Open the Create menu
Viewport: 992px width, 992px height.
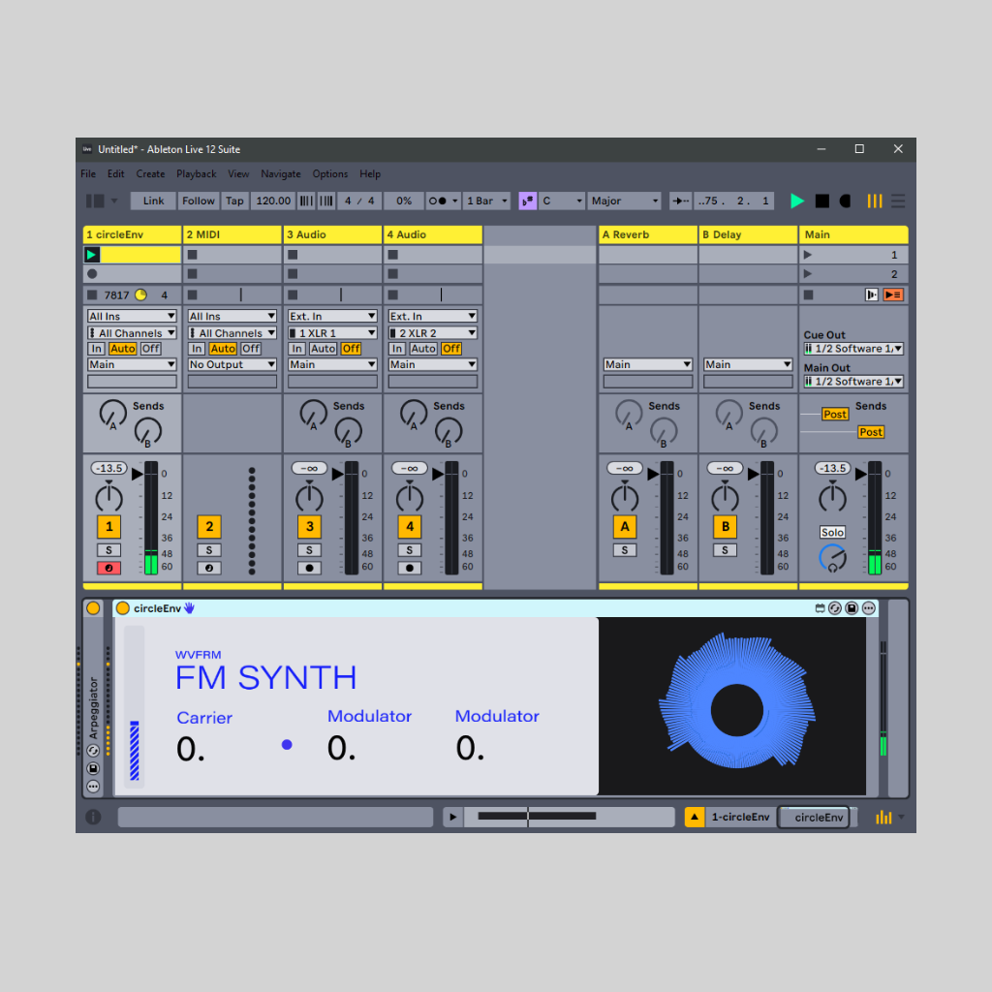[150, 174]
